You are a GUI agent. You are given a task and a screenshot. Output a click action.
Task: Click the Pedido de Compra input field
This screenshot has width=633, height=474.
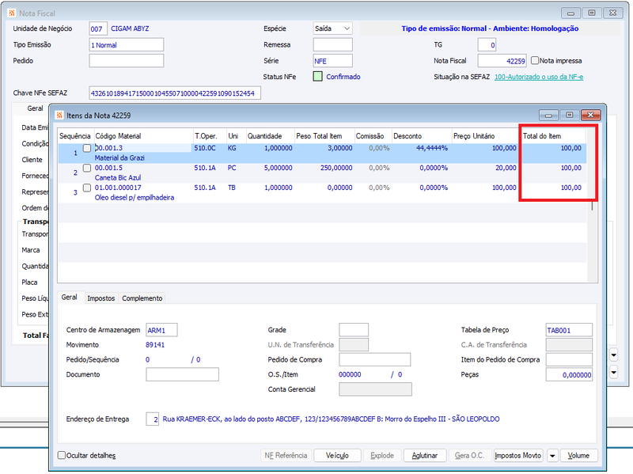click(374, 360)
